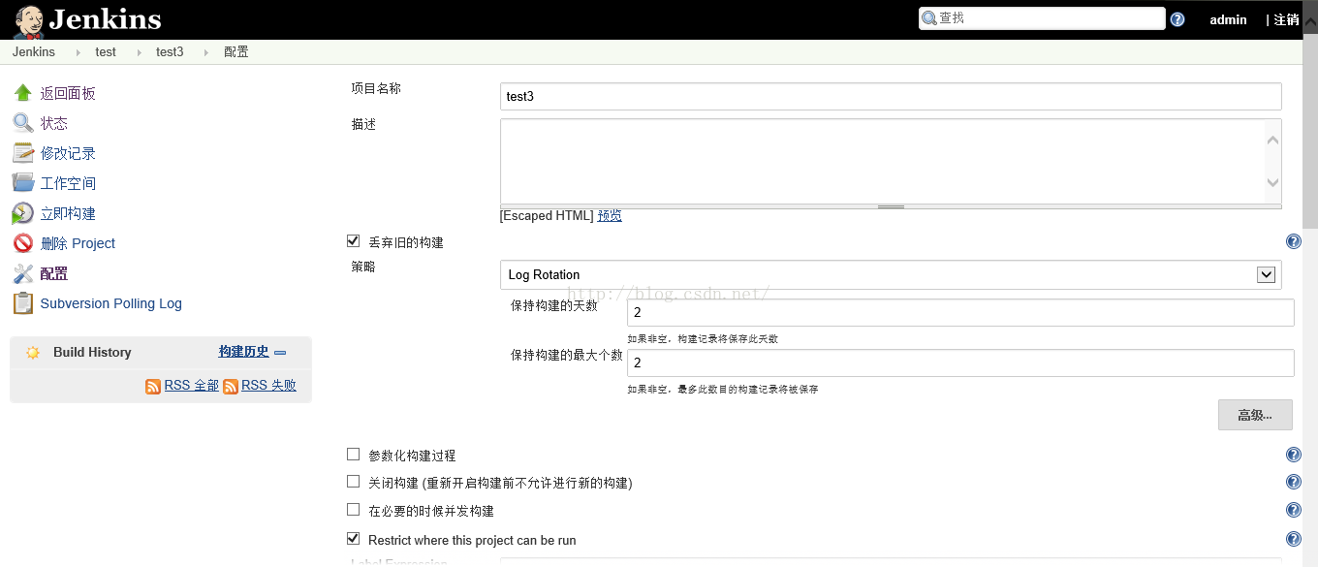Click the red prohibit icon for 删除 Project
The image size is (1318, 567).
[23, 243]
